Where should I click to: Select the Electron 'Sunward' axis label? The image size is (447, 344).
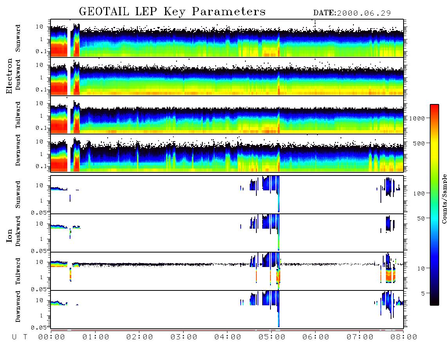[18, 38]
